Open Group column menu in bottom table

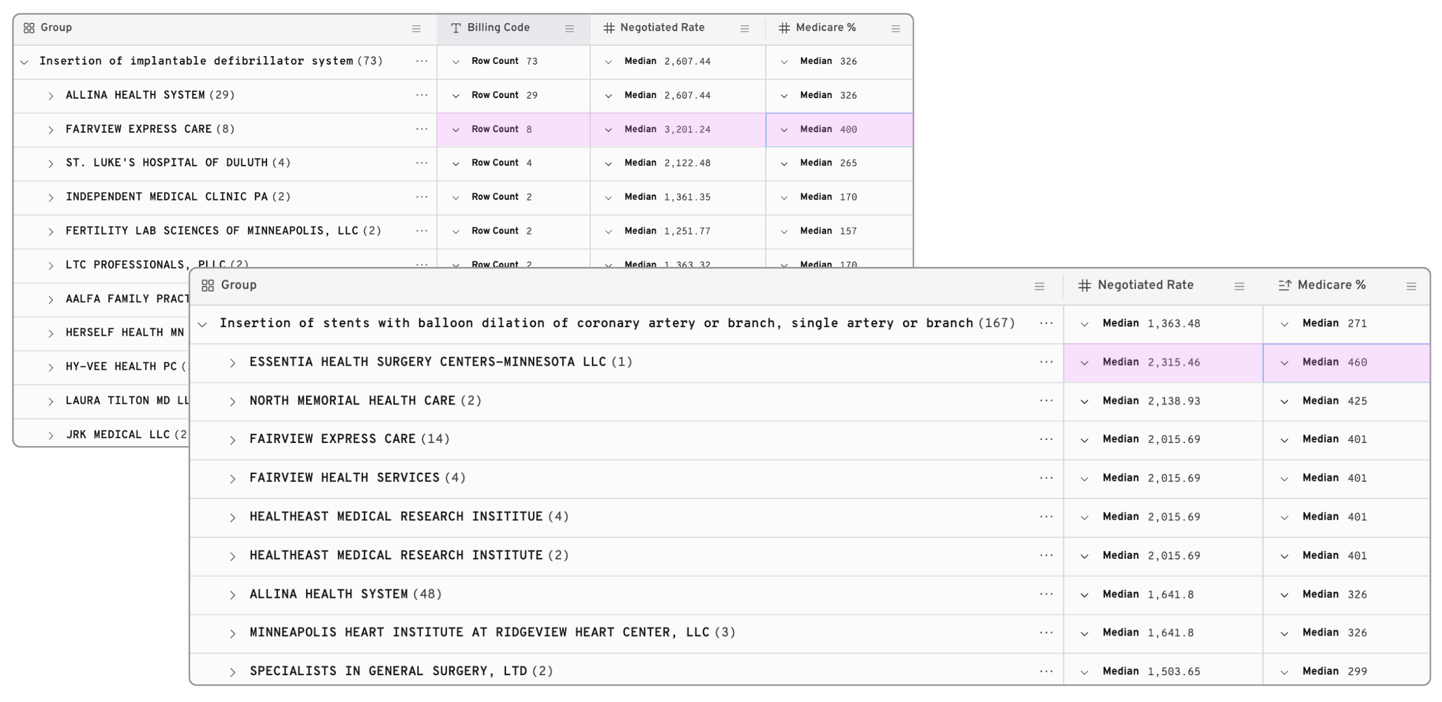tap(1040, 286)
